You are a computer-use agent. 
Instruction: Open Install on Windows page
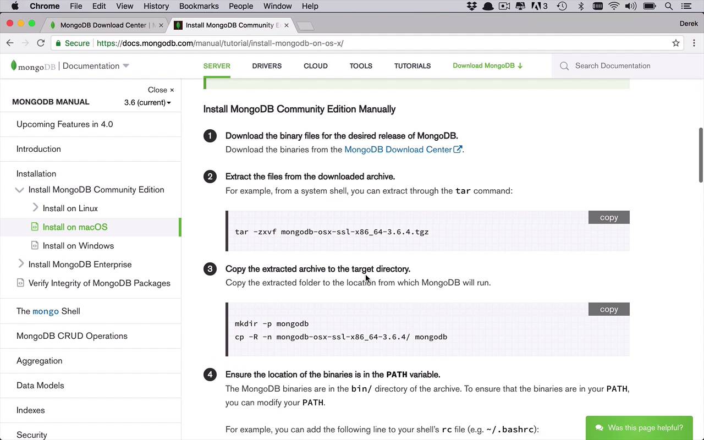(x=78, y=246)
